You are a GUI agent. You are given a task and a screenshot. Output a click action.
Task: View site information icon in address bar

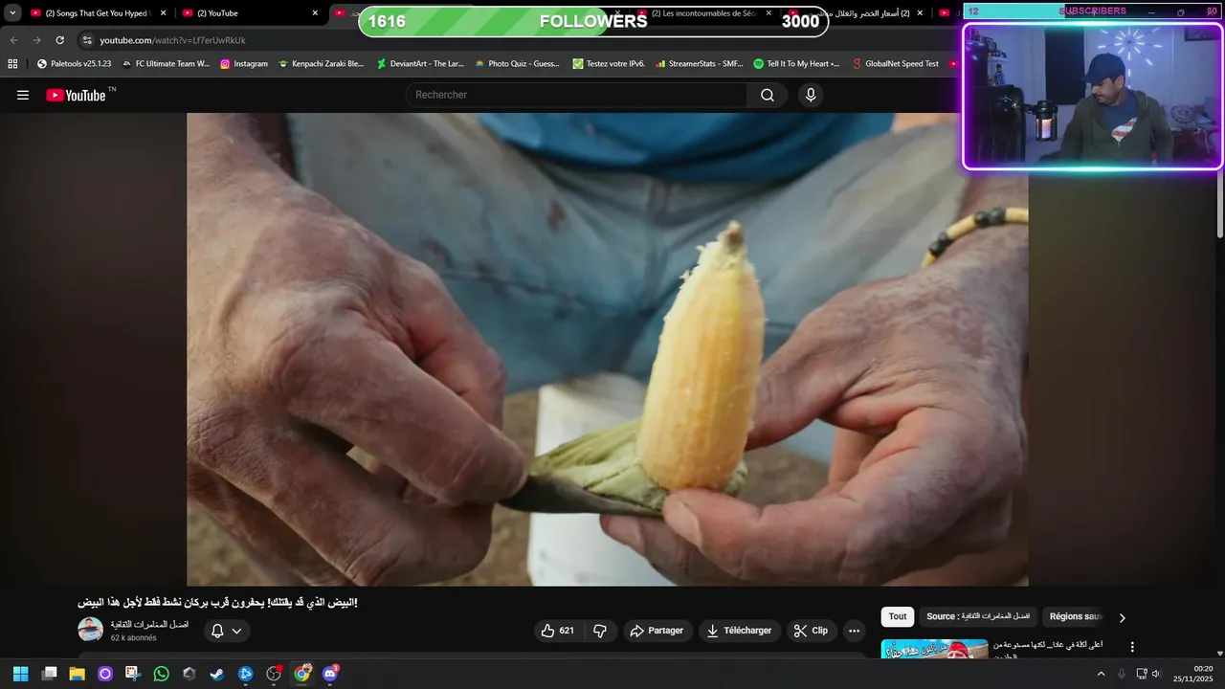point(87,40)
